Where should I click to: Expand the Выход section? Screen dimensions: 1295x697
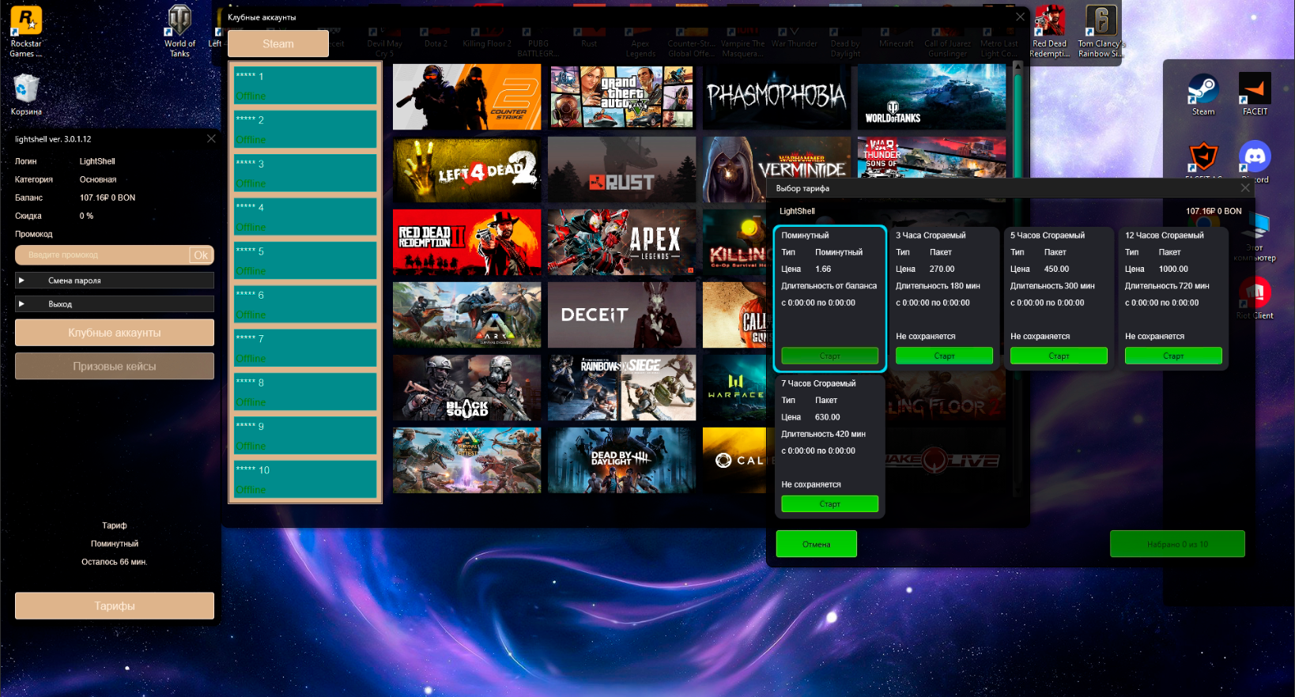114,304
